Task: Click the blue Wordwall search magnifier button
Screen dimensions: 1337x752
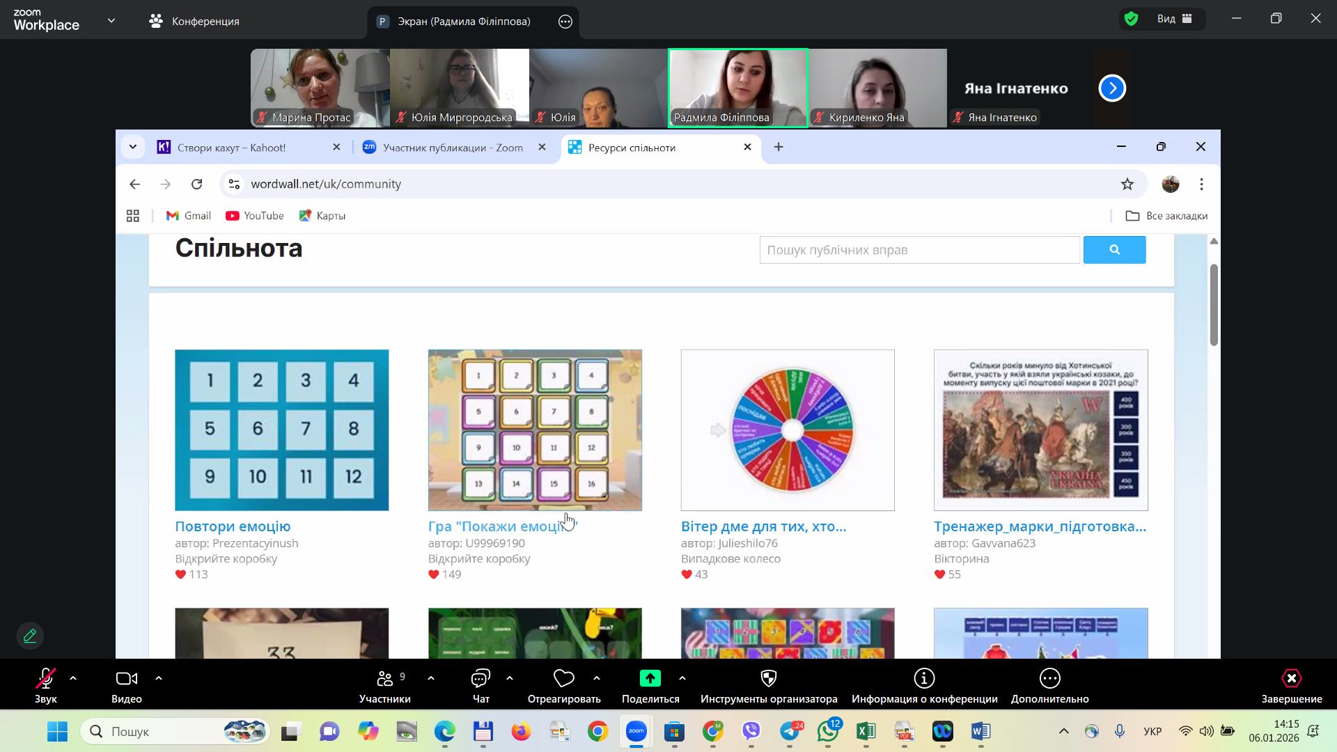Action: (x=1114, y=250)
